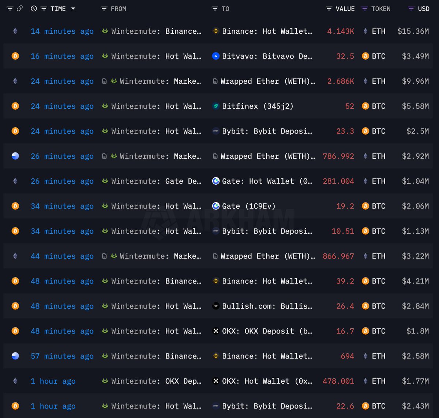Click the USD amount '$1.8M'
This screenshot has height=418, width=439.
417,331
